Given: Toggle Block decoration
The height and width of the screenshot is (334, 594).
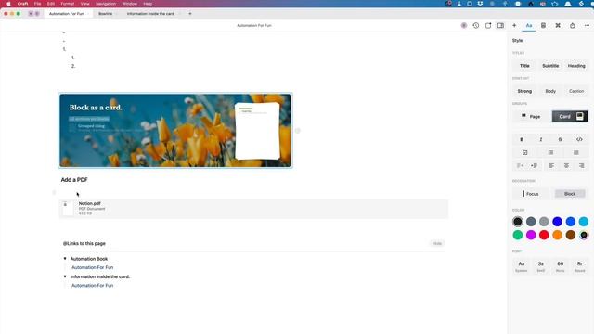Looking at the screenshot, I should (570, 194).
